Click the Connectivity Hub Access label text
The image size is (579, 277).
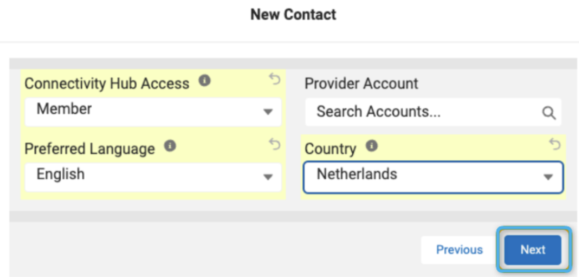[107, 84]
